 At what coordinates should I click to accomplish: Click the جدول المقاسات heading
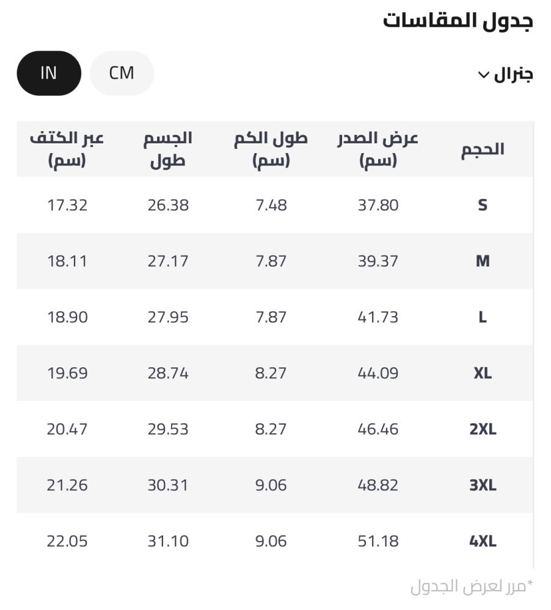pos(458,20)
